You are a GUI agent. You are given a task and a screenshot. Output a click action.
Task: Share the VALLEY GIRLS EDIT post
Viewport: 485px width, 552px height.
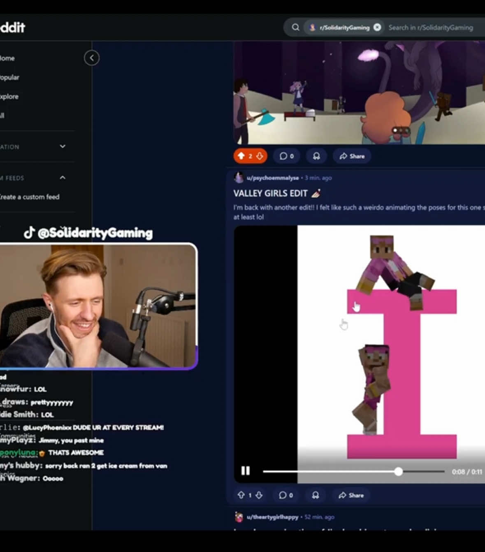tap(351, 495)
